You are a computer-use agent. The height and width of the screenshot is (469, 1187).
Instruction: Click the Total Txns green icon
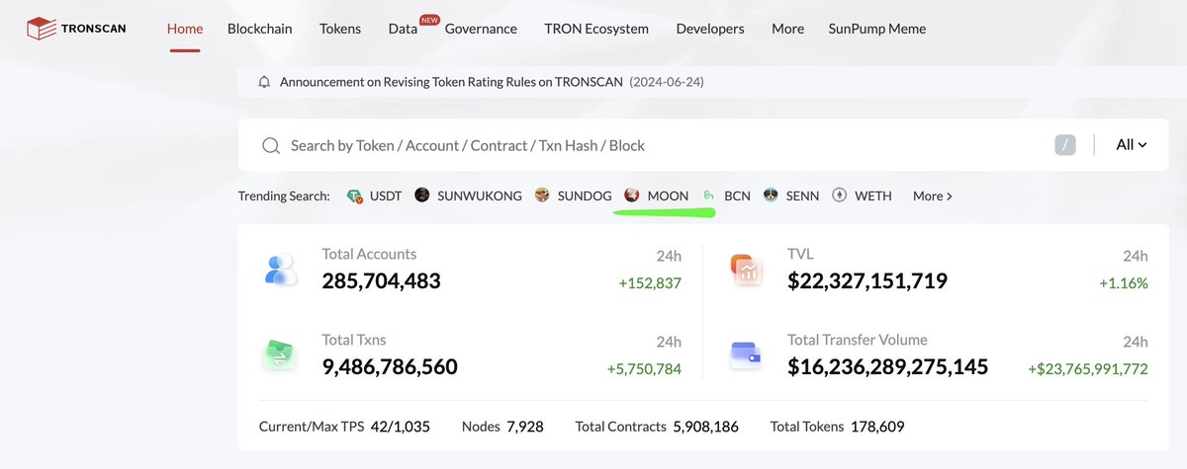[x=281, y=355]
